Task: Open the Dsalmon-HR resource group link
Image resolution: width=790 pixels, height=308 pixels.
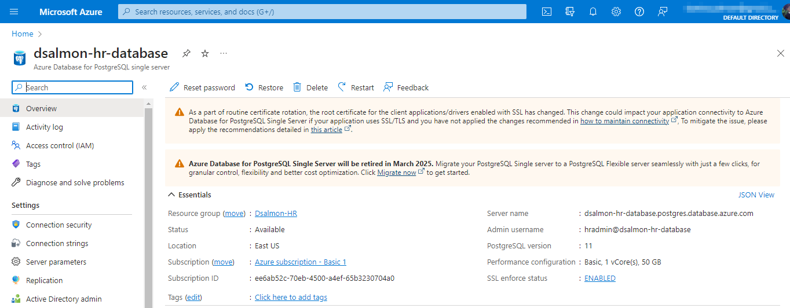Action: [276, 214]
